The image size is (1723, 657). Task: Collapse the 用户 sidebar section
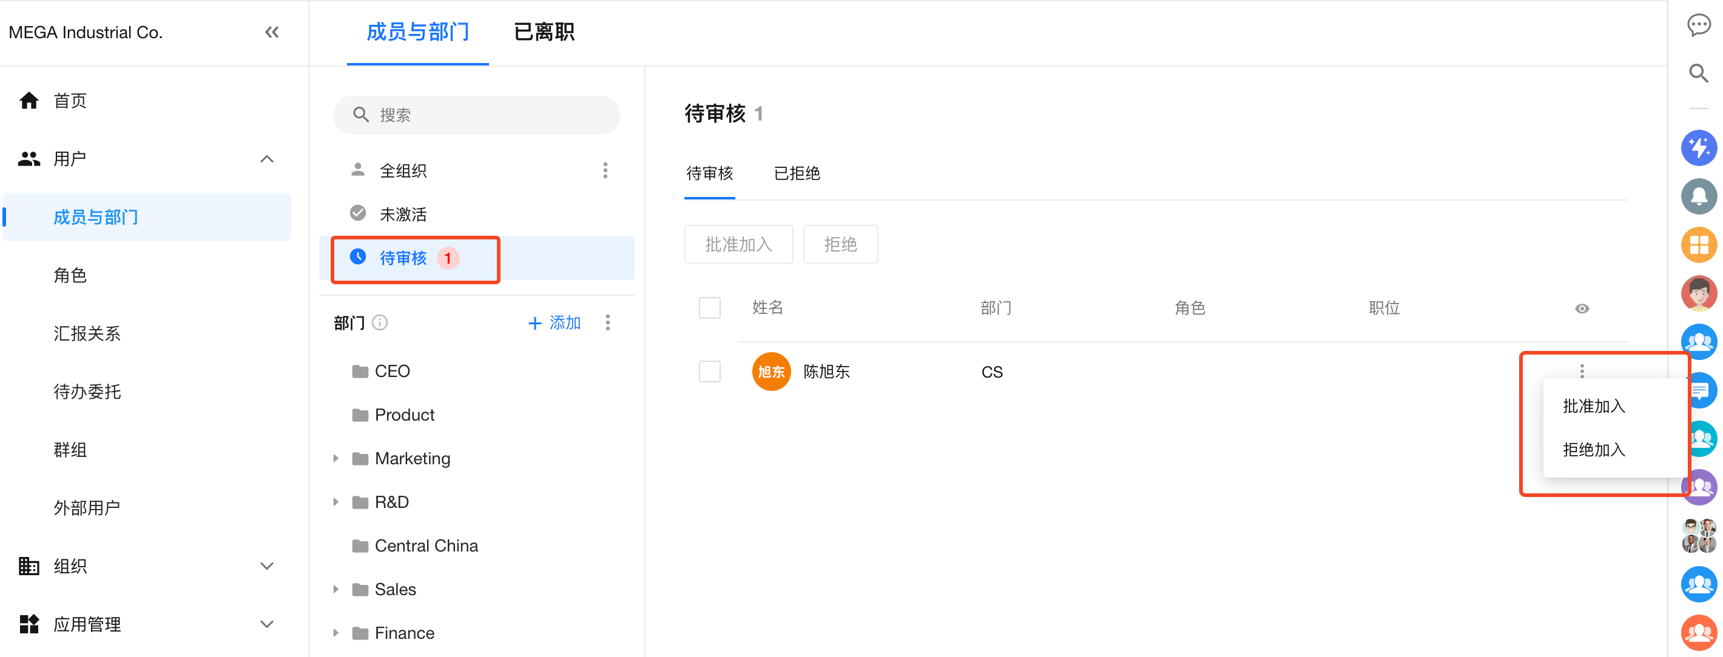(266, 159)
